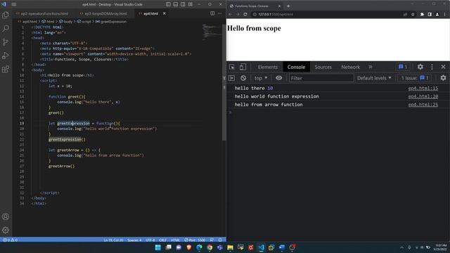The width and height of the screenshot is (450, 253).
Task: Open the Search view in activity bar
Action: [6, 28]
